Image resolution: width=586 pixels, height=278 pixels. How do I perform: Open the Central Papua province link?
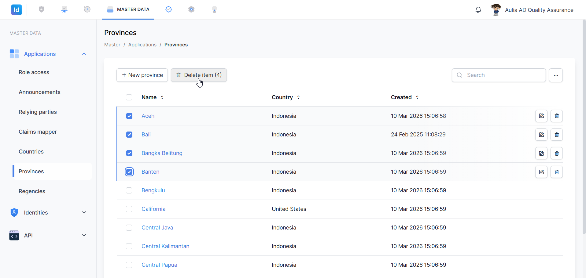[159, 265]
